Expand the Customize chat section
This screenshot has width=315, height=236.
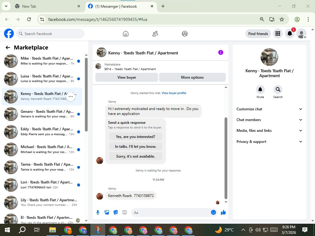point(269,109)
